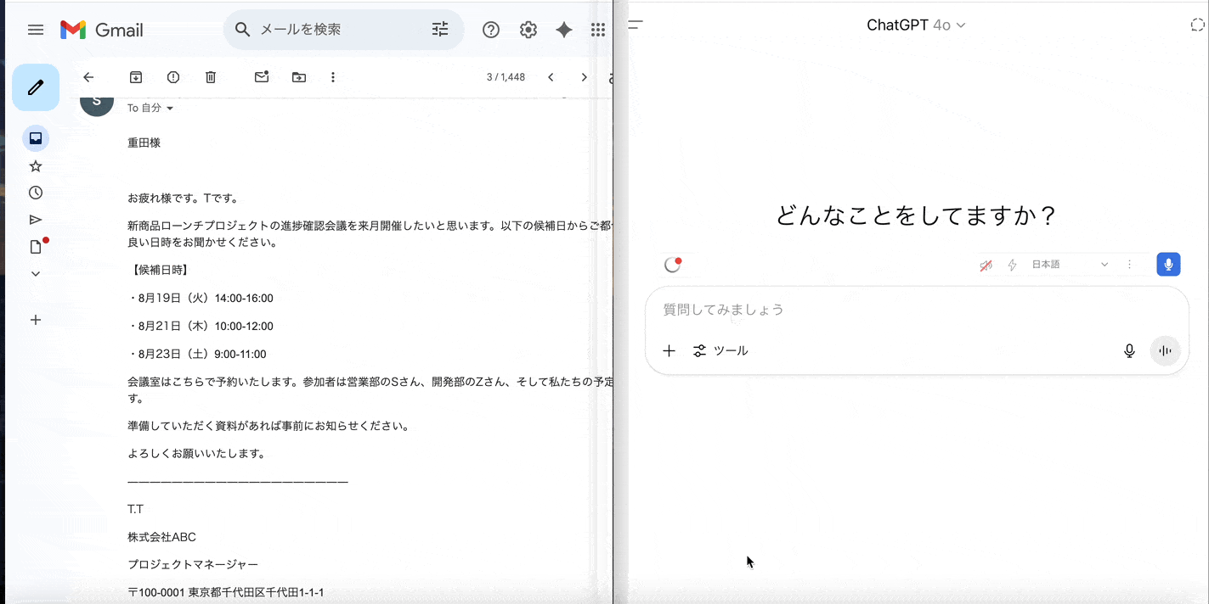The width and height of the screenshot is (1209, 604).
Task: Open the email's three-dot more menu
Action: (333, 76)
